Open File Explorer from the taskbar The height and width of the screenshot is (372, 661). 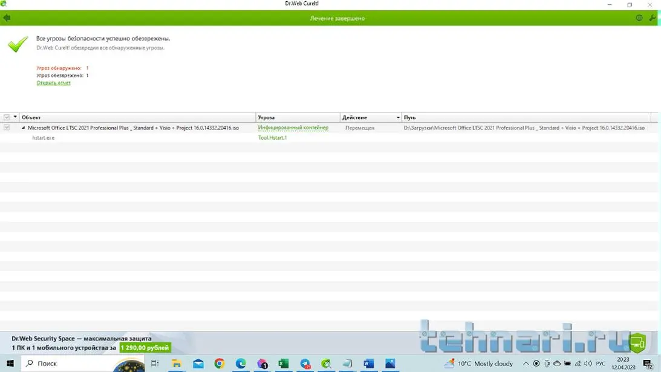click(x=176, y=363)
